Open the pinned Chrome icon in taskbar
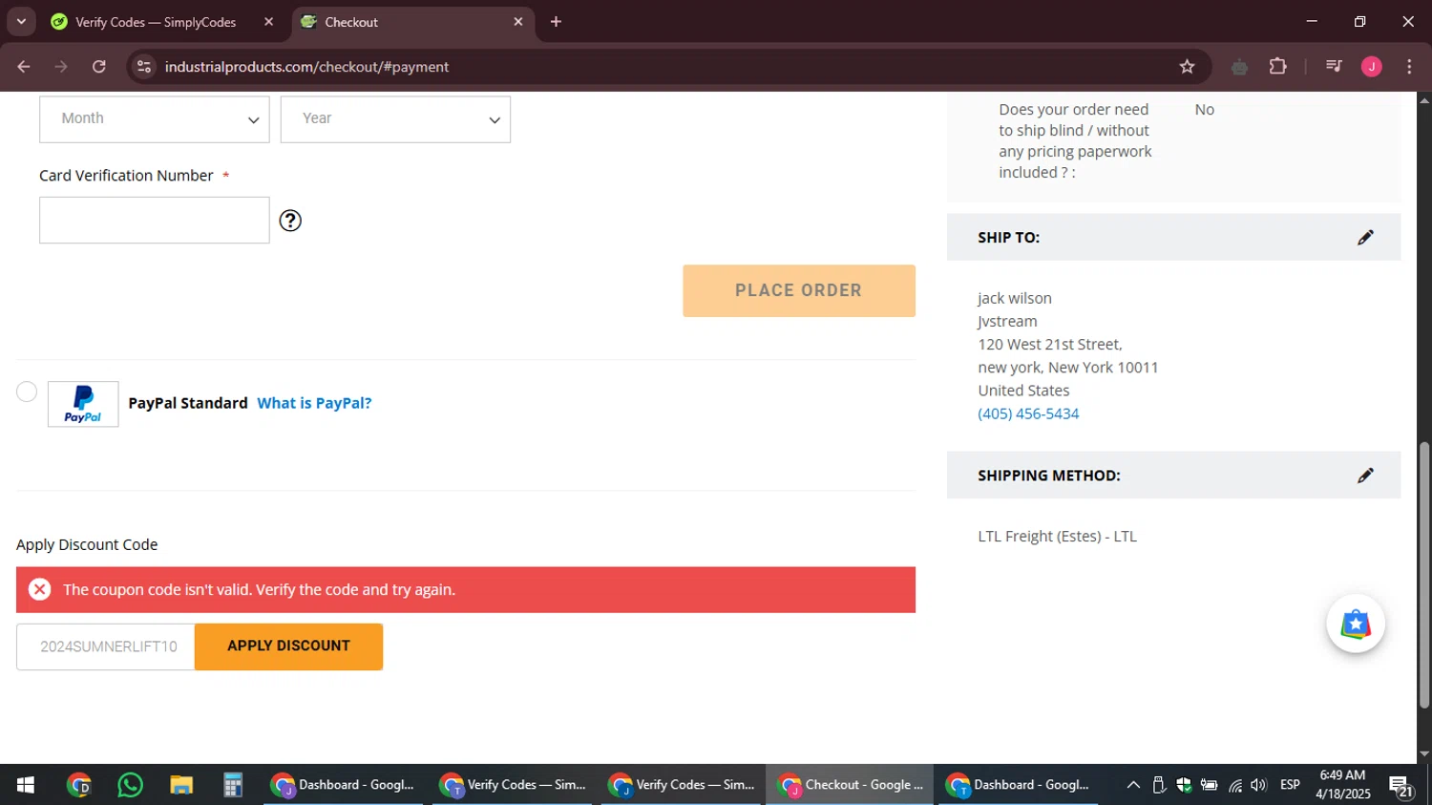 tap(79, 785)
